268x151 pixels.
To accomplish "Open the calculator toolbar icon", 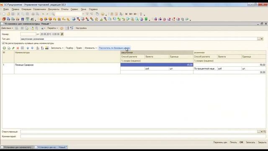I will pyautogui.click(x=112, y=14).
